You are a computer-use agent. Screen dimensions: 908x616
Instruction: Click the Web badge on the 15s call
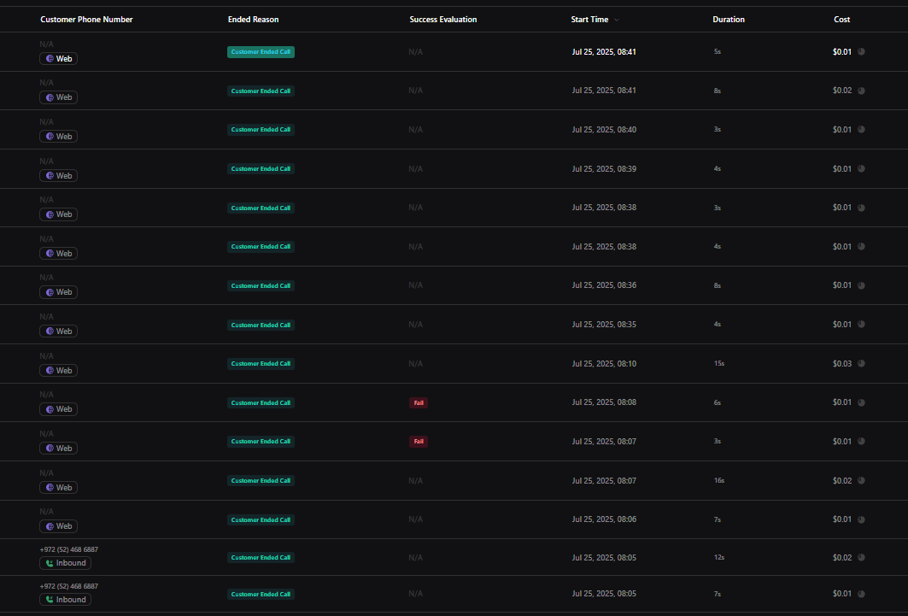tap(58, 371)
